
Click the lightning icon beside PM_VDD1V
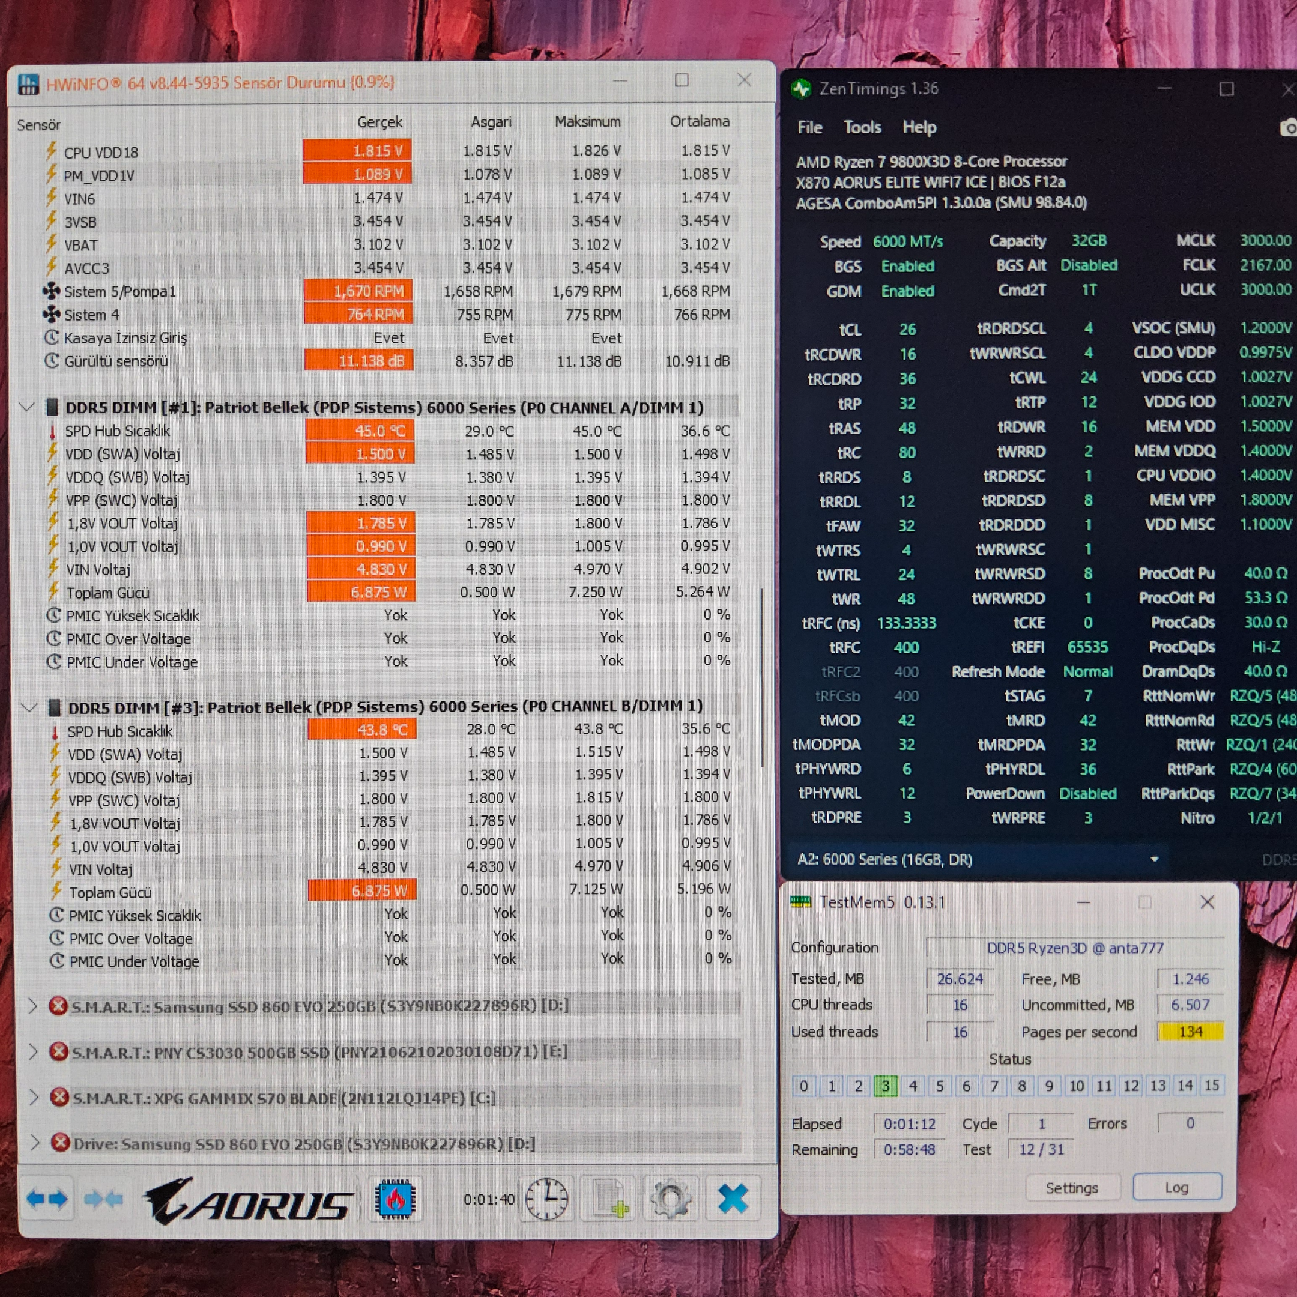(x=51, y=175)
